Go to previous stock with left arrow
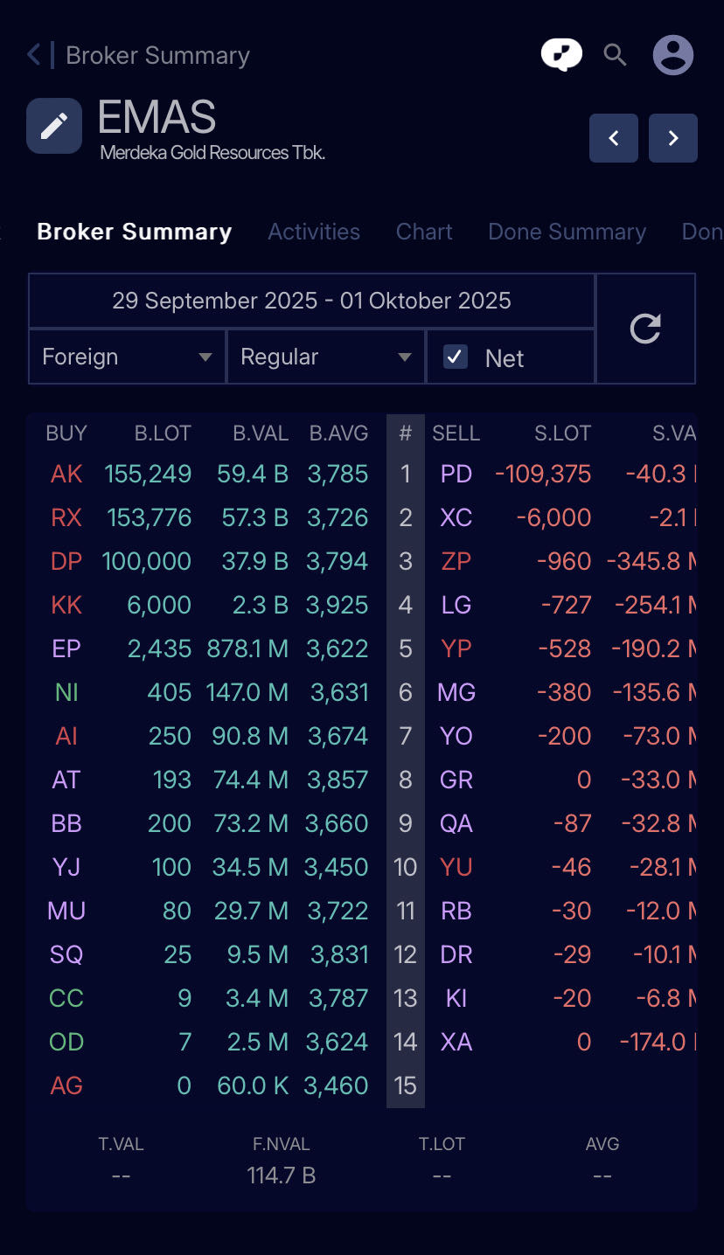This screenshot has height=1255, width=724. tap(614, 138)
